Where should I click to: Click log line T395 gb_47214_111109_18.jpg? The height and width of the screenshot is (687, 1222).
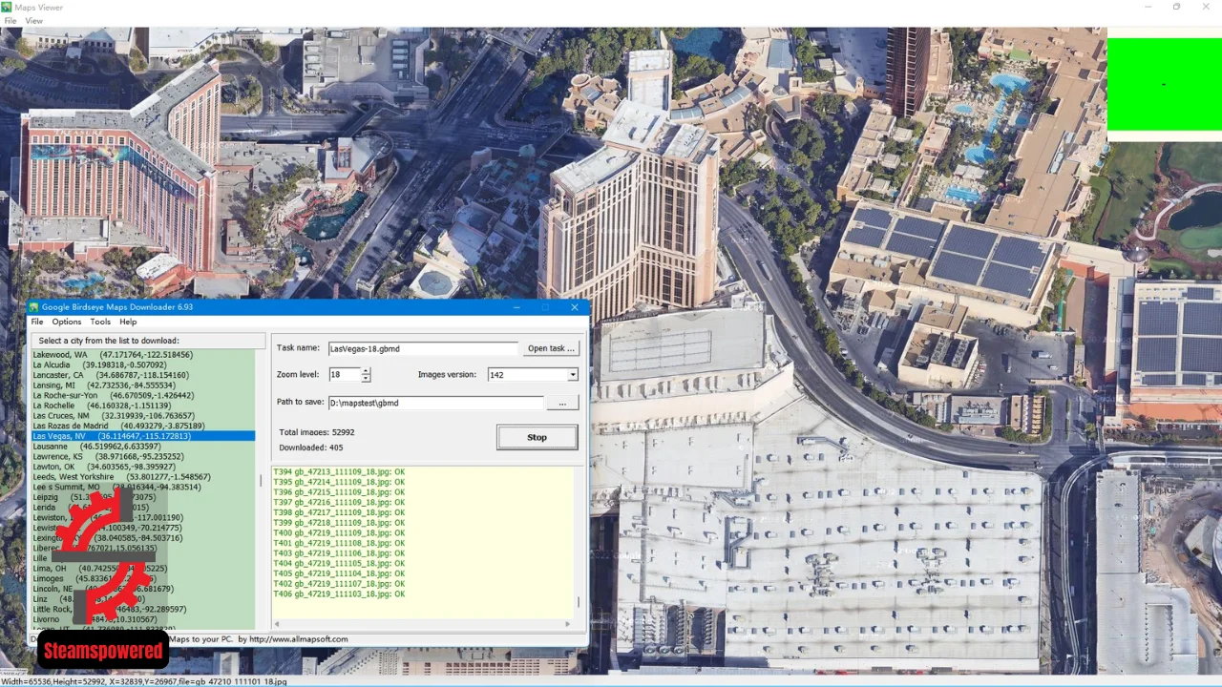[339, 482]
